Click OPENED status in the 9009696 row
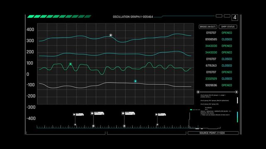The image size is (266, 149). click(227, 85)
